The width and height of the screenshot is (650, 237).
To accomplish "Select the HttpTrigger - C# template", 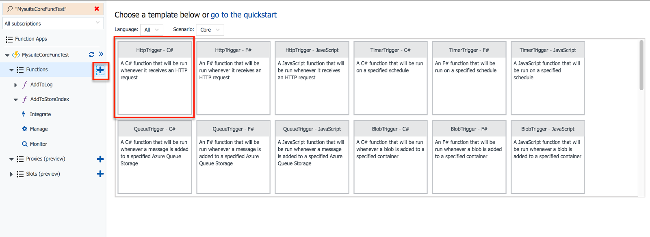I will click(155, 78).
